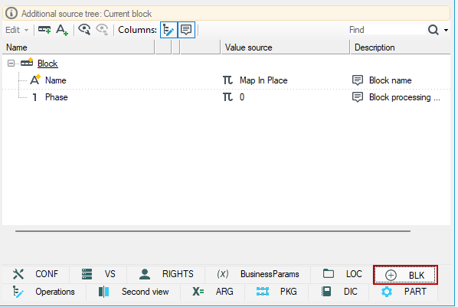Click the Name column header
This screenshot has width=458, height=307.
pyautogui.click(x=78, y=47)
